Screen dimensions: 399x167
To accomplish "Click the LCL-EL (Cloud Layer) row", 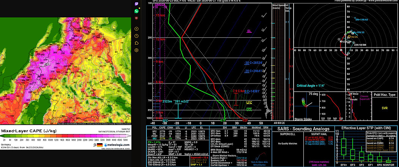I will [239, 143].
